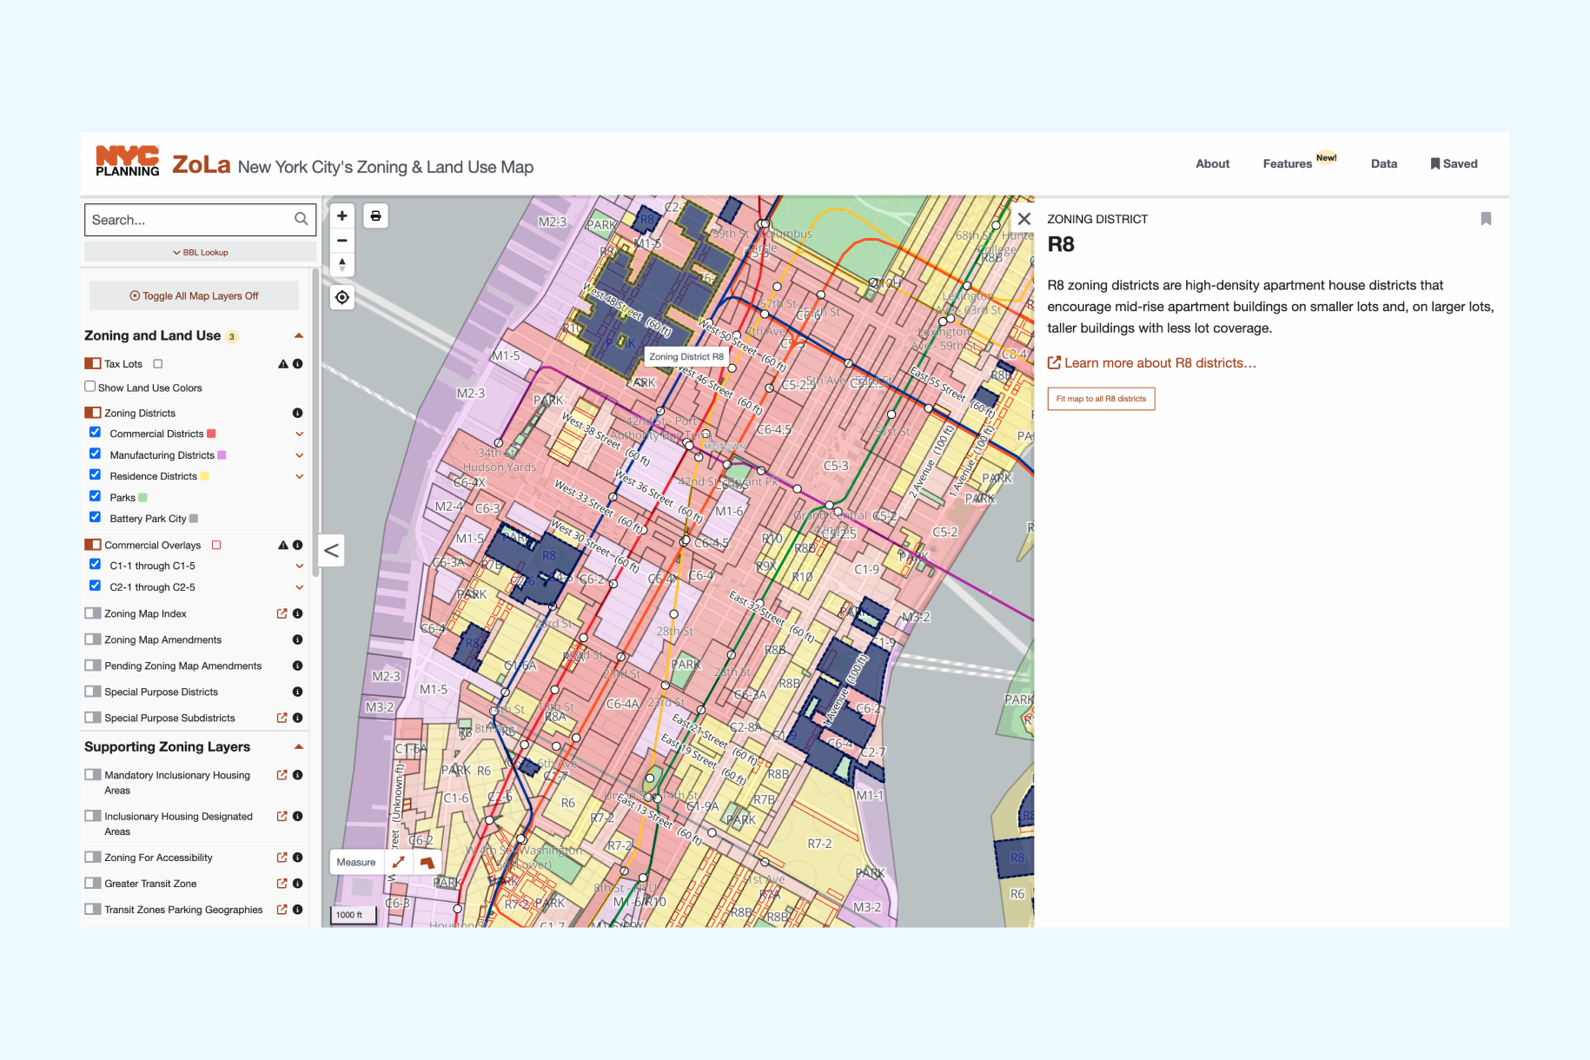Toggle the Tax Lots layer switch
Viewport: 1590px width, 1060px height.
tap(92, 364)
